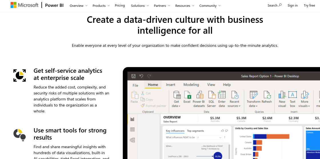Click the United States orange bar segment

point(278,136)
